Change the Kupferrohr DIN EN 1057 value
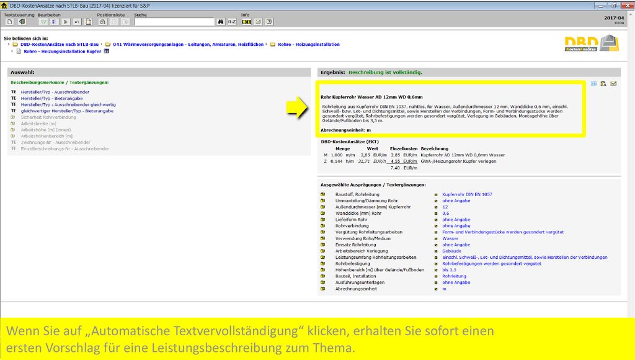The height and width of the screenshot is (360, 635). (467, 195)
